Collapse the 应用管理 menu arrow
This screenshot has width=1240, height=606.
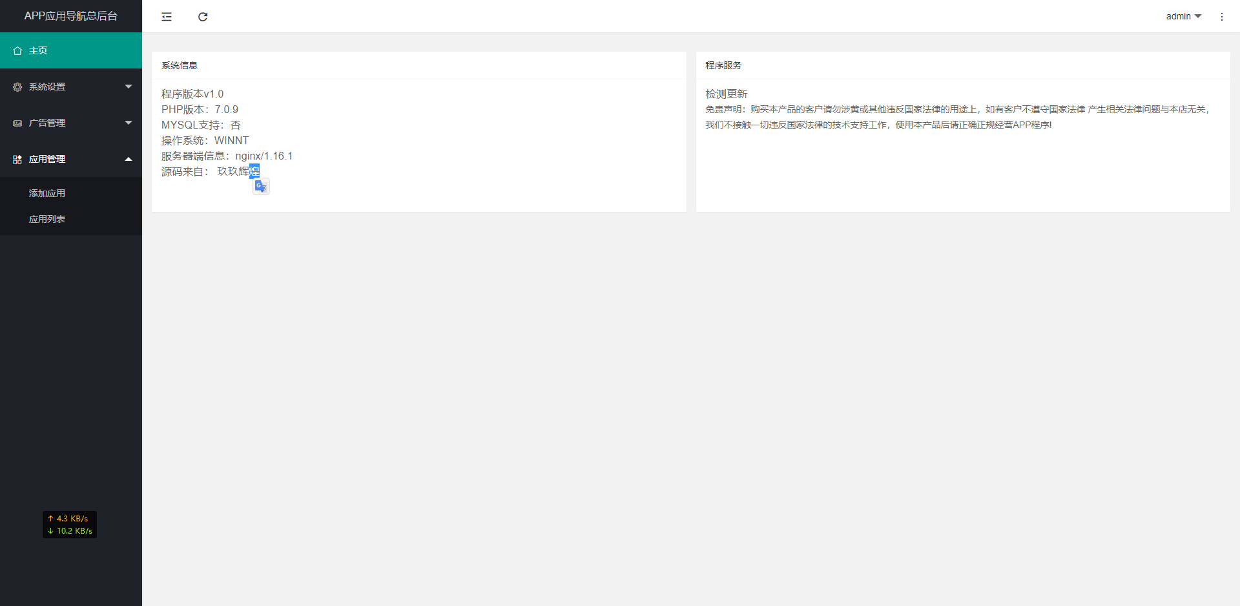point(129,159)
